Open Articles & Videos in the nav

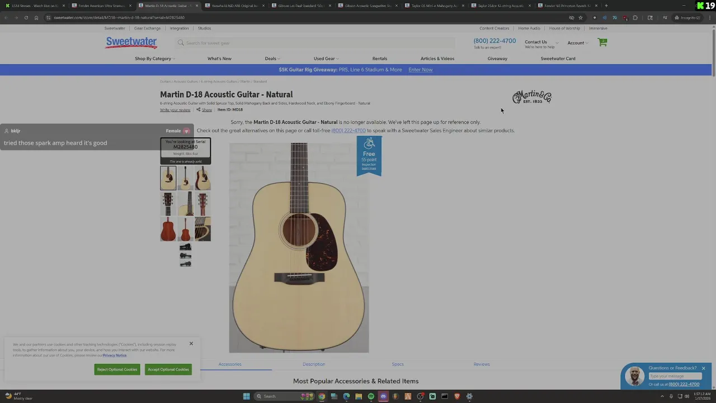pos(437,58)
